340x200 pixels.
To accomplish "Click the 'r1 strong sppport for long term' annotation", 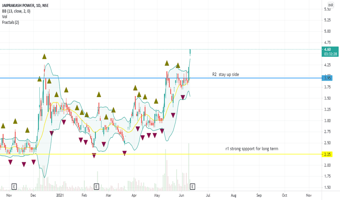I will (252, 149).
